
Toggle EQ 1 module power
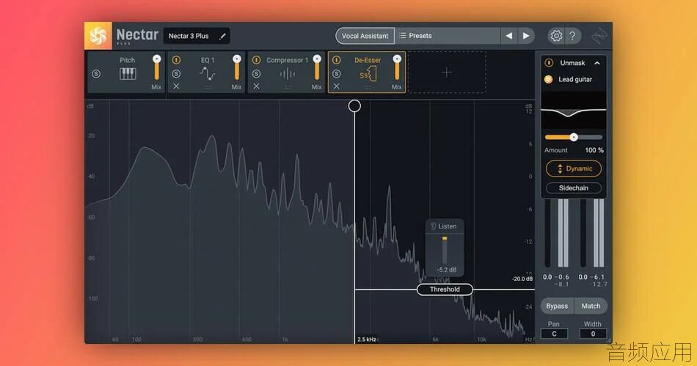click(x=176, y=59)
